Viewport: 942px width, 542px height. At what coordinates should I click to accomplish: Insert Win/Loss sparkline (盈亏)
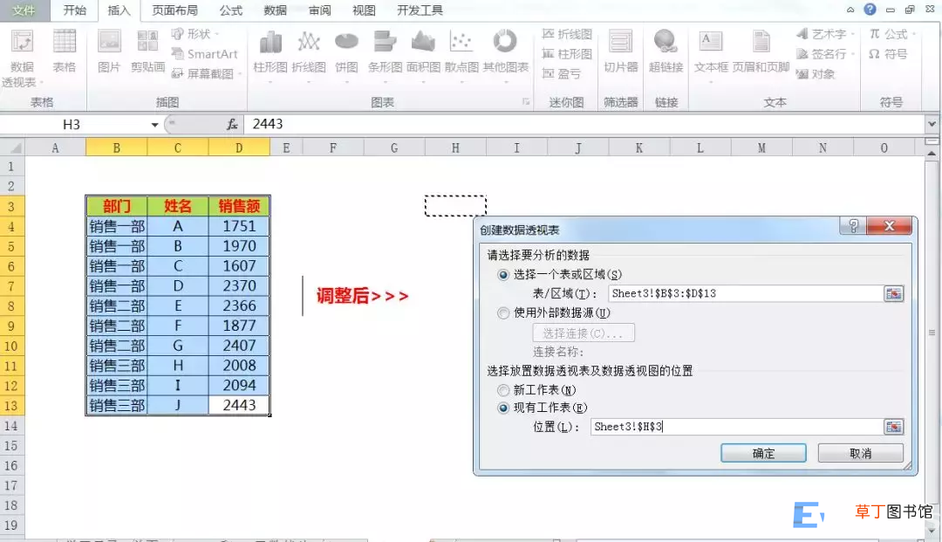pos(561,74)
